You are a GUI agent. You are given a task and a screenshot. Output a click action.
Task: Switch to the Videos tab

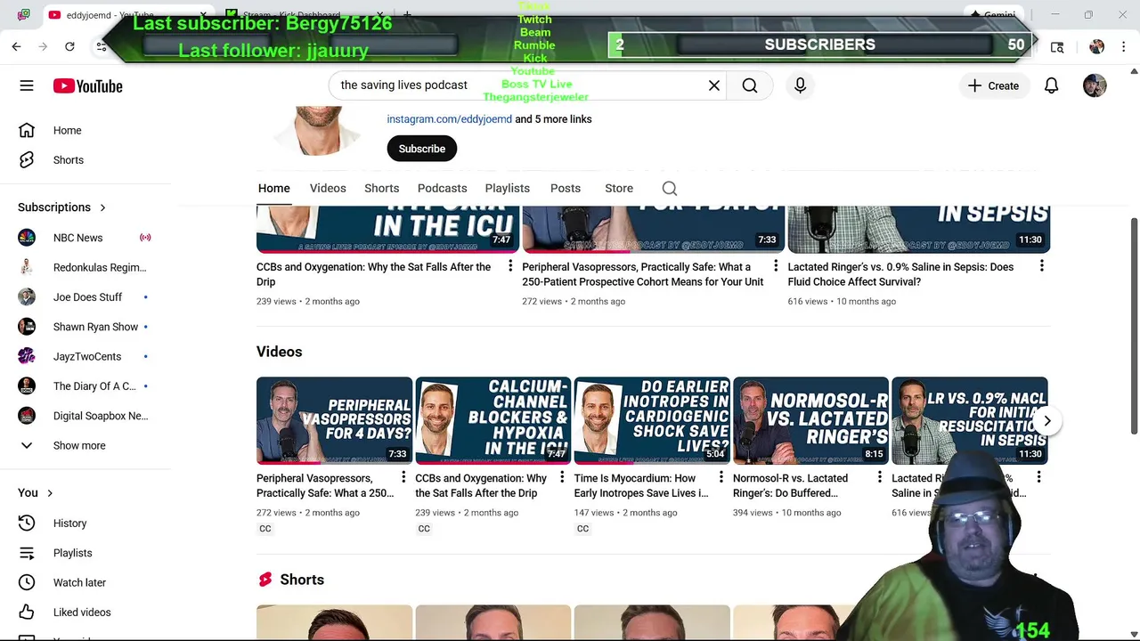(x=328, y=188)
